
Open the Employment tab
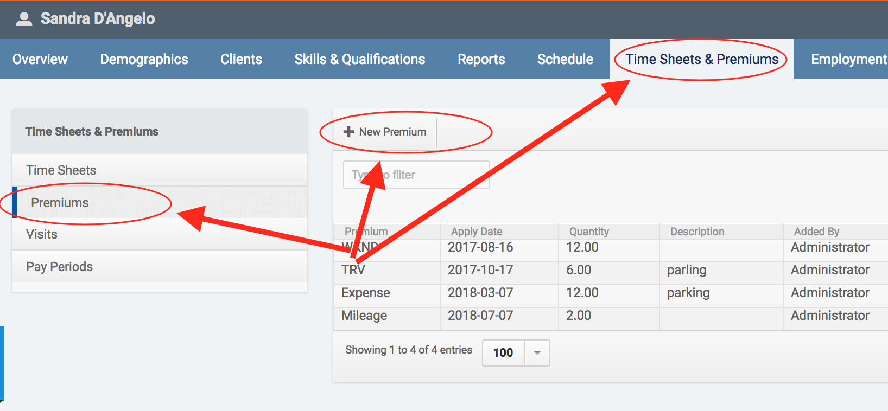click(x=848, y=59)
